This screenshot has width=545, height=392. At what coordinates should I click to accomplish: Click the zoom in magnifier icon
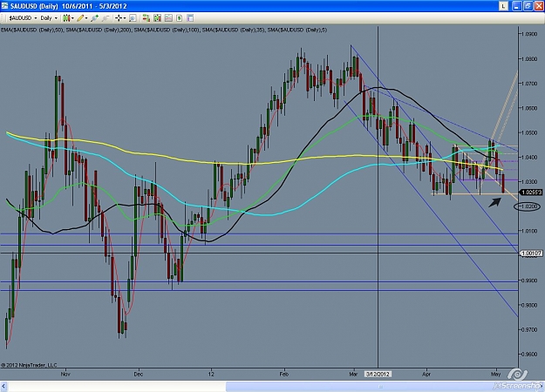coord(94,18)
